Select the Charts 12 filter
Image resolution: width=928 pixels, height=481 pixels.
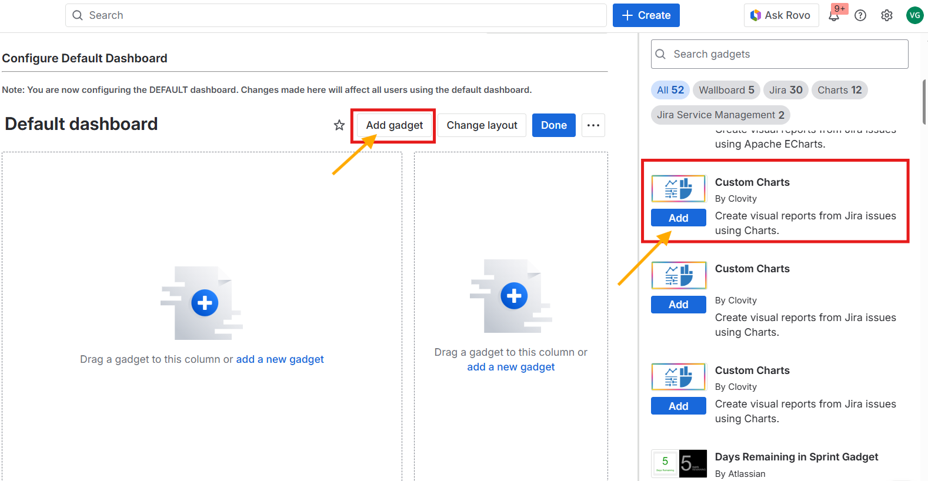[840, 90]
